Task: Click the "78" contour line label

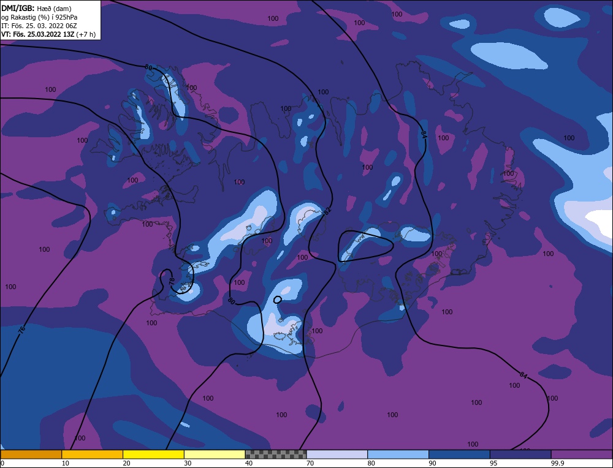Action: tap(172, 281)
